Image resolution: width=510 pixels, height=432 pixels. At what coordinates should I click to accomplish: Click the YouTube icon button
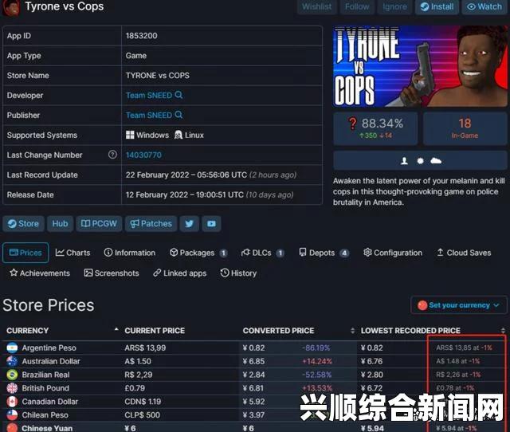click(211, 224)
